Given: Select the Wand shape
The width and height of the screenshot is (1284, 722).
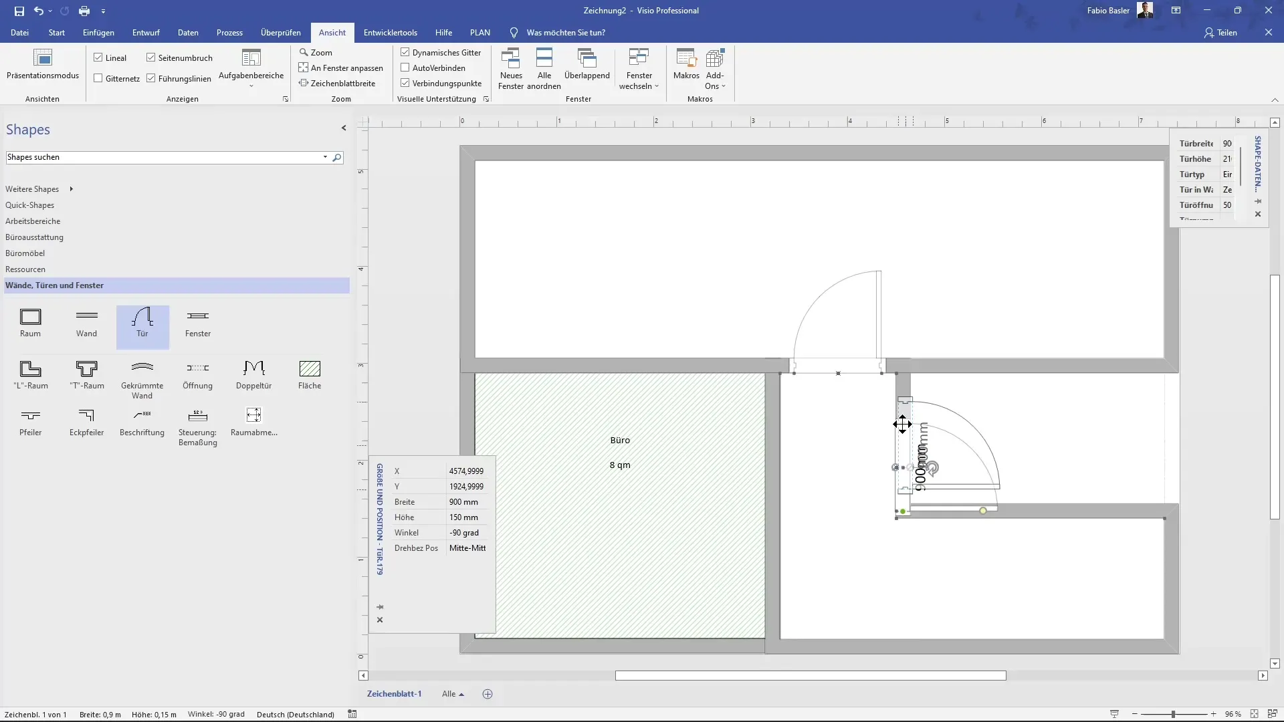Looking at the screenshot, I should (86, 323).
